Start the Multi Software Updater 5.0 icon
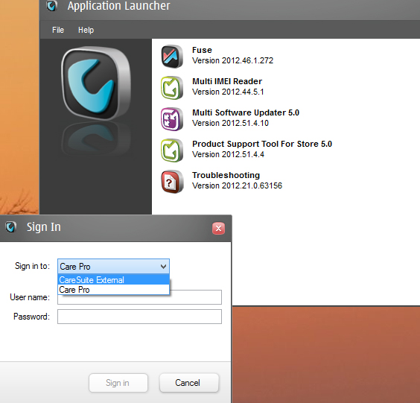The height and width of the screenshot is (403, 420). tap(172, 119)
